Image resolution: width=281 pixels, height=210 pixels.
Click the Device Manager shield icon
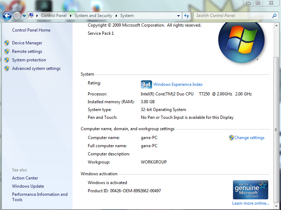pyautogui.click(x=7, y=43)
